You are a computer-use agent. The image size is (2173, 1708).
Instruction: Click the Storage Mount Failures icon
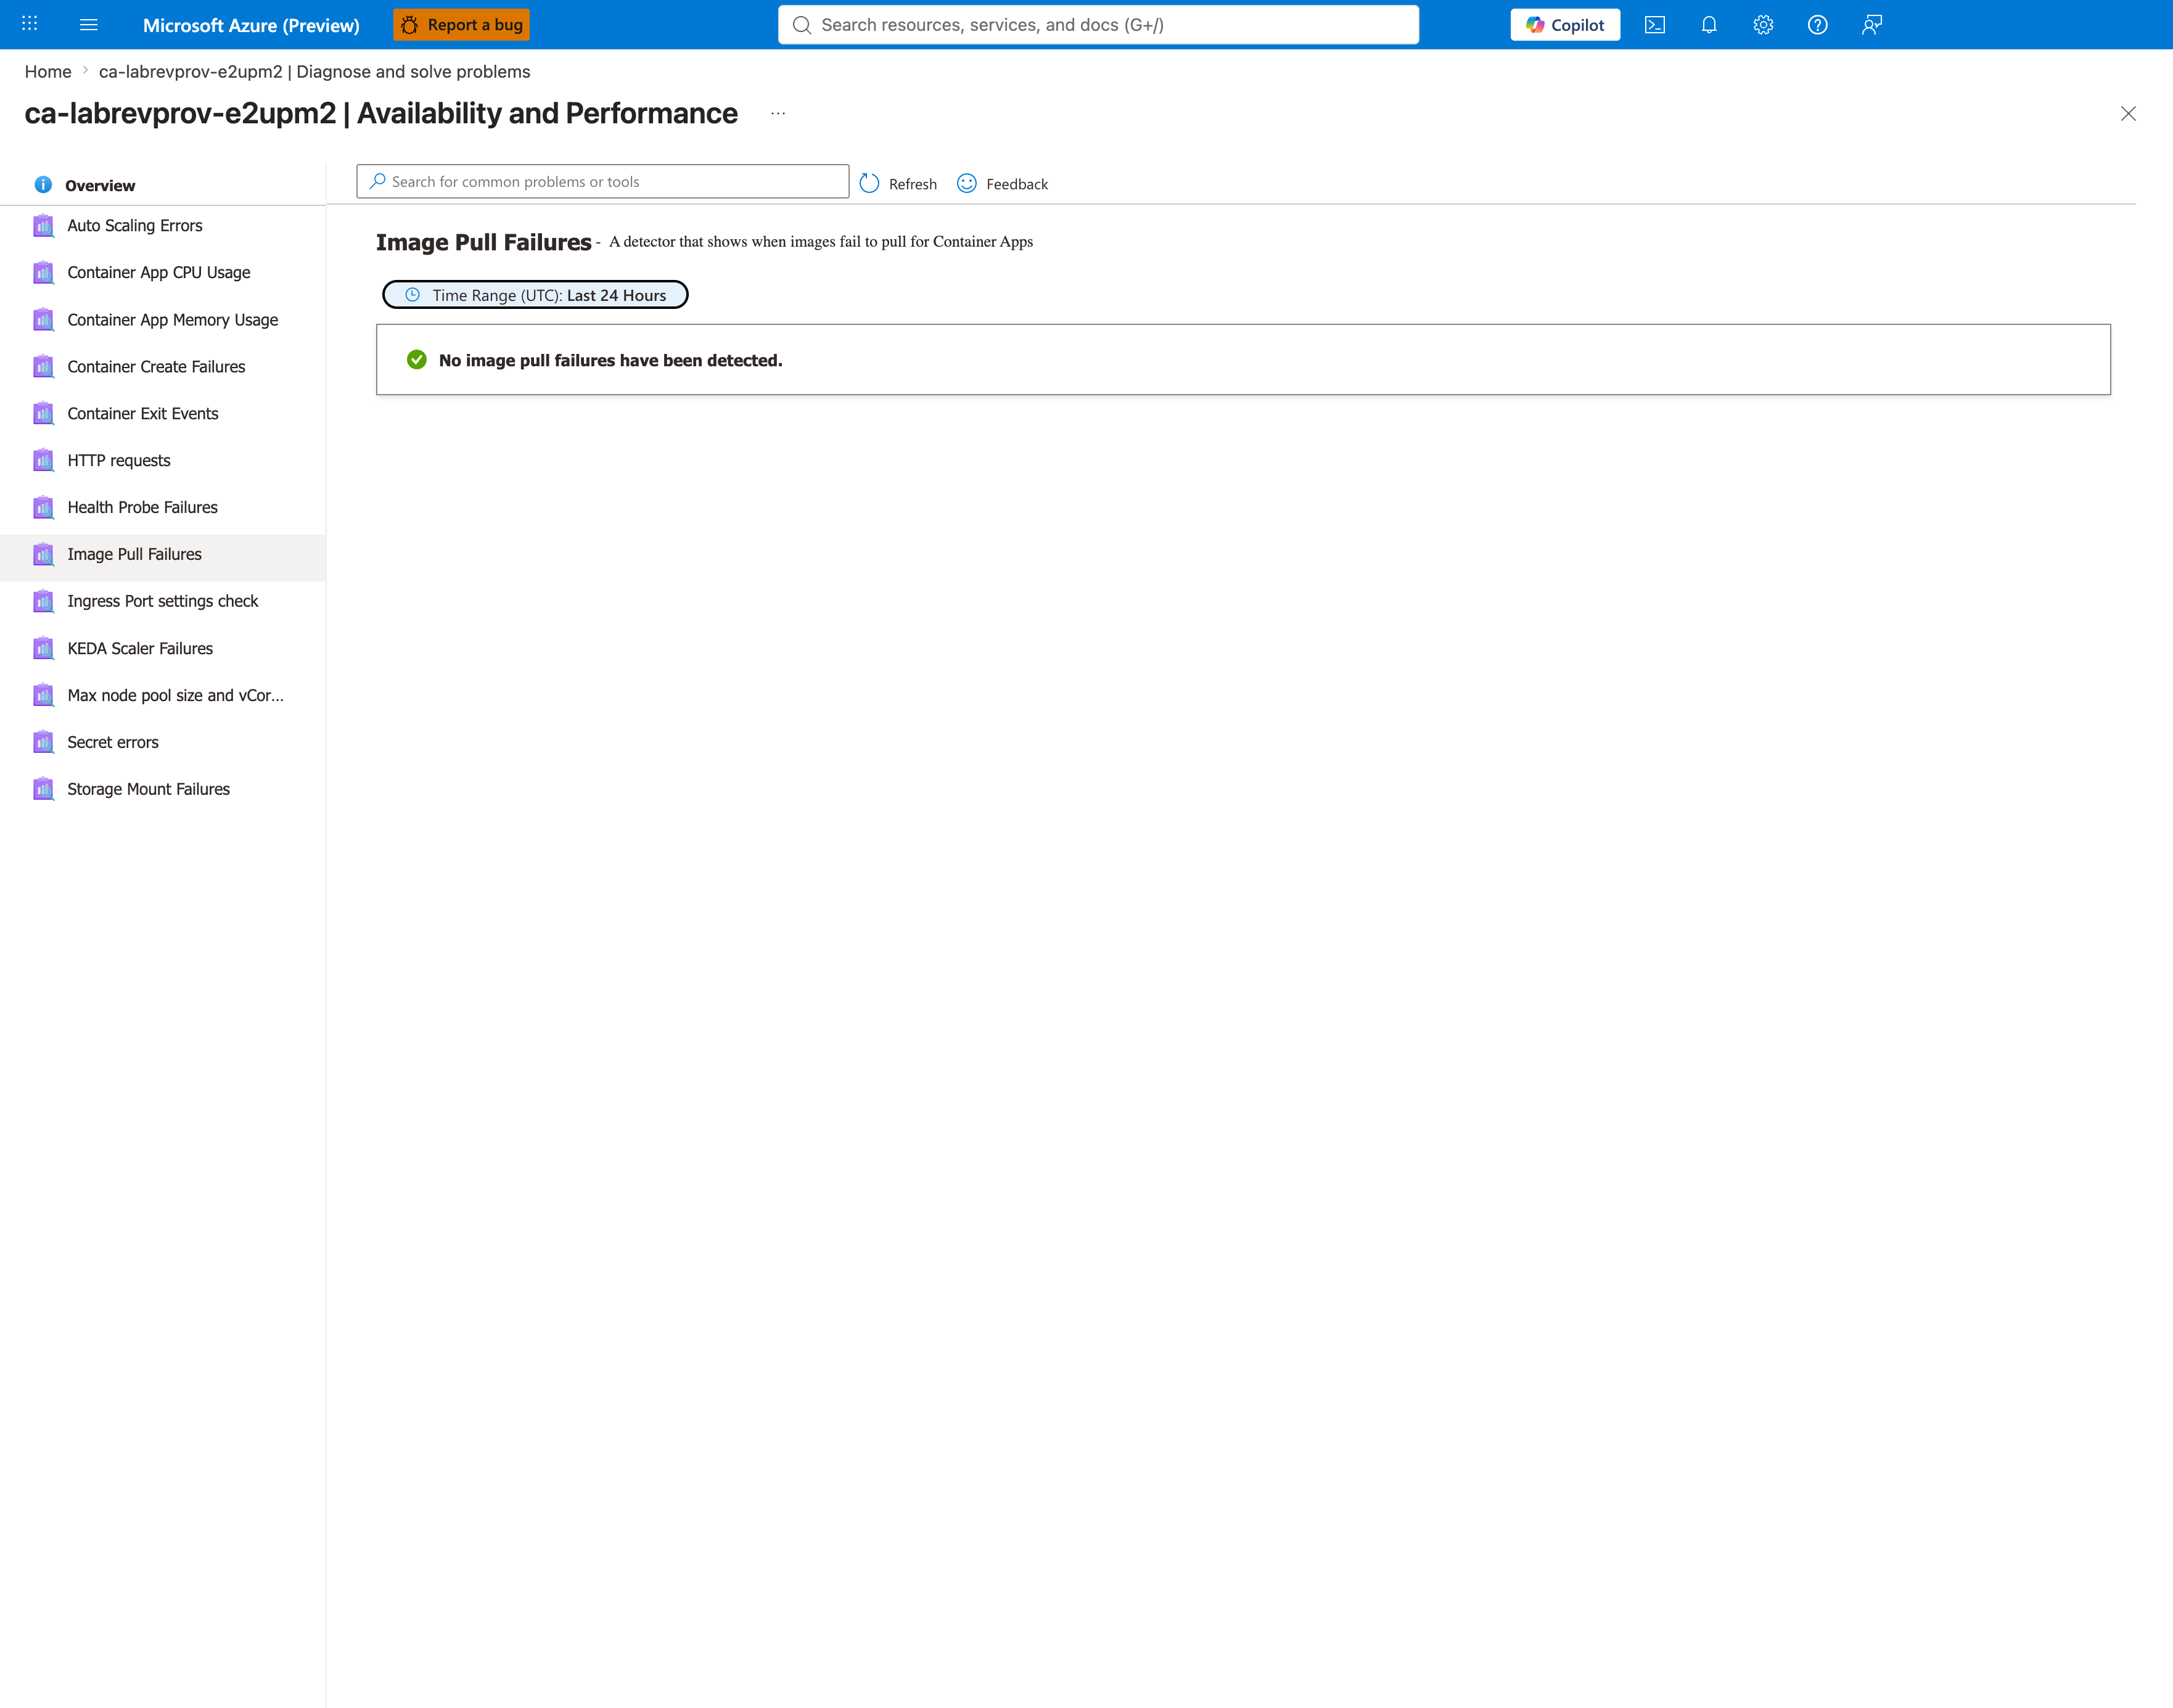tap(43, 789)
